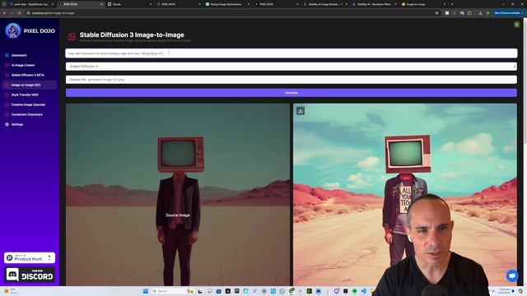Click the browser back arrow
This screenshot has height=296, width=527.
pyautogui.click(x=4, y=13)
